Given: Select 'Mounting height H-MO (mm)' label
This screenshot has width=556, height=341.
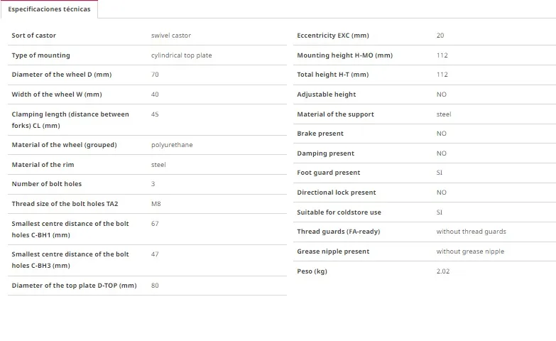Looking at the screenshot, I should [x=344, y=55].
